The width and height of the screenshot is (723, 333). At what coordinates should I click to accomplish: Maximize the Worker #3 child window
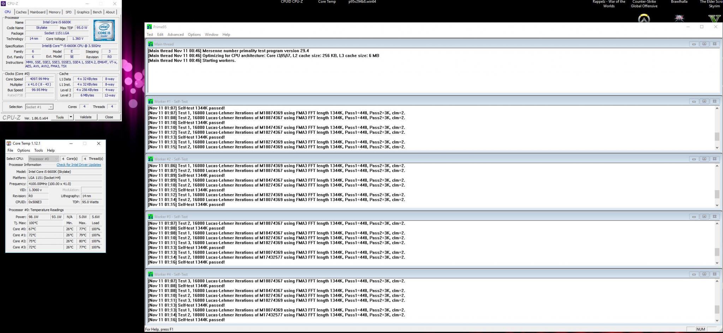704,217
